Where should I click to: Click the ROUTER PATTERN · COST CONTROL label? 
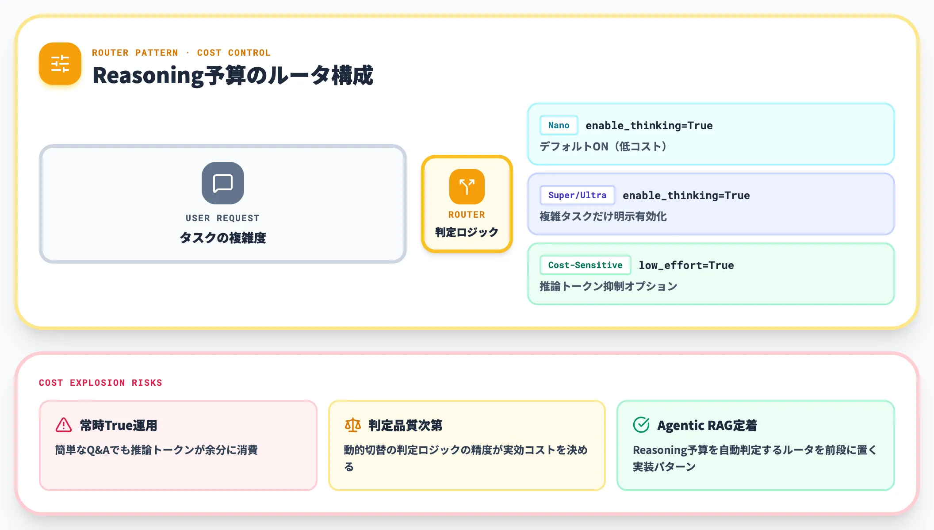coord(181,53)
